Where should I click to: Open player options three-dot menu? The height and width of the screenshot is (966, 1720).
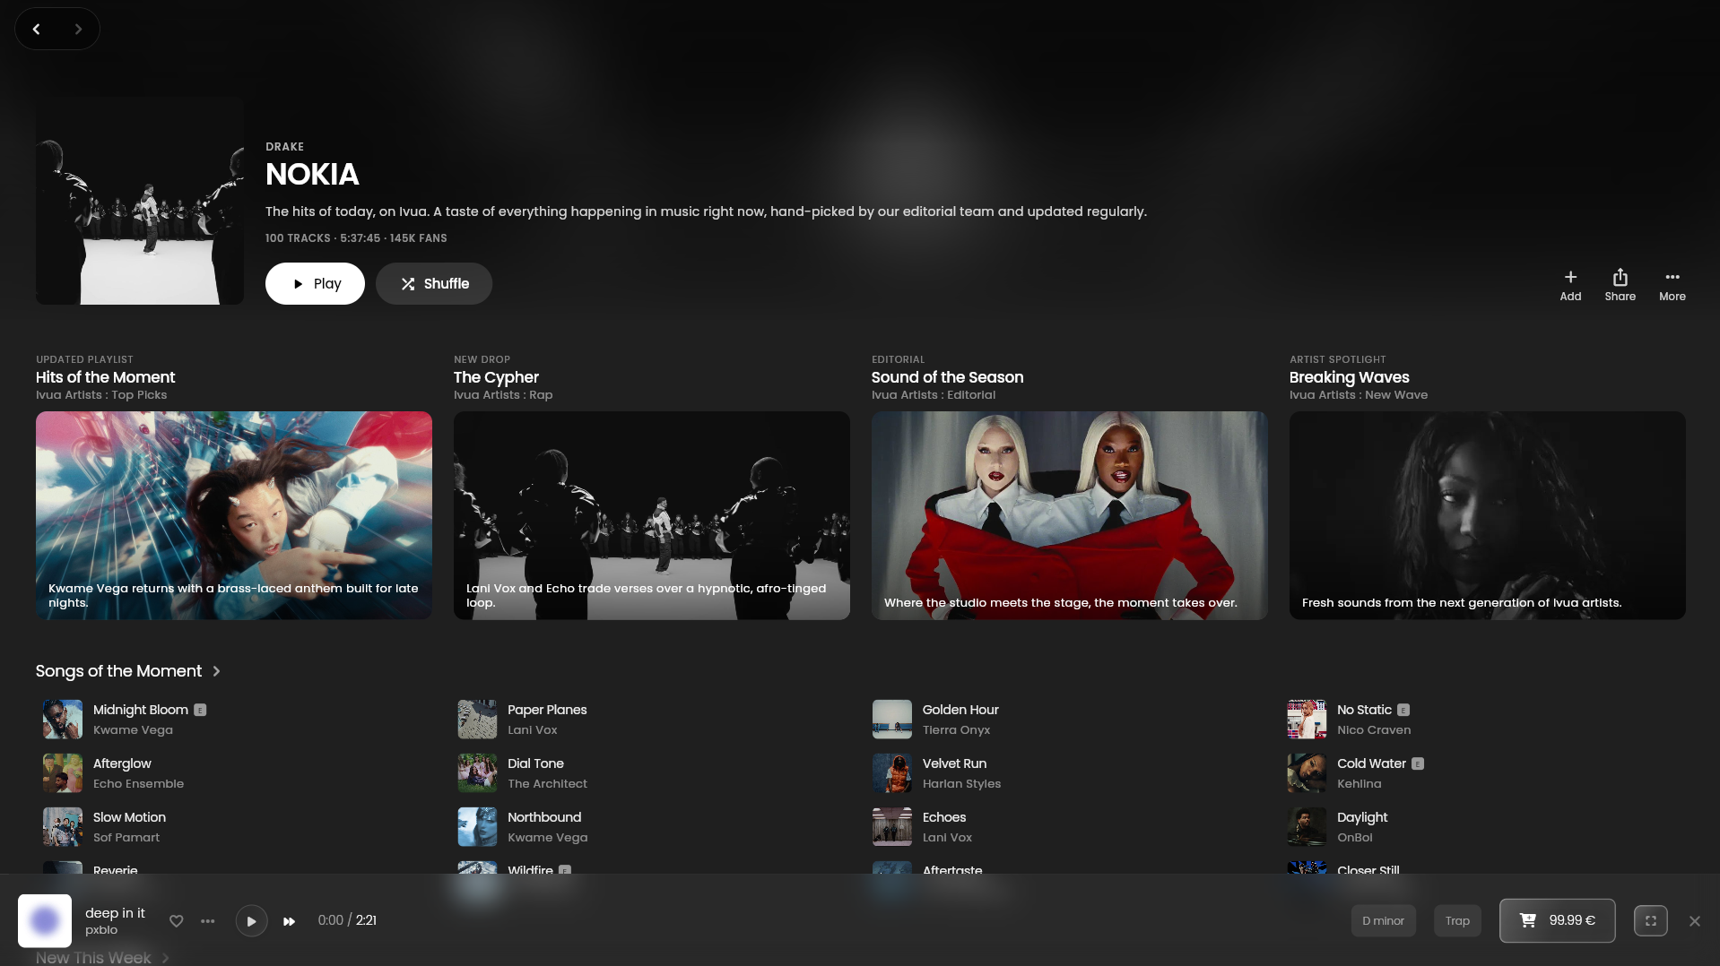[207, 921]
